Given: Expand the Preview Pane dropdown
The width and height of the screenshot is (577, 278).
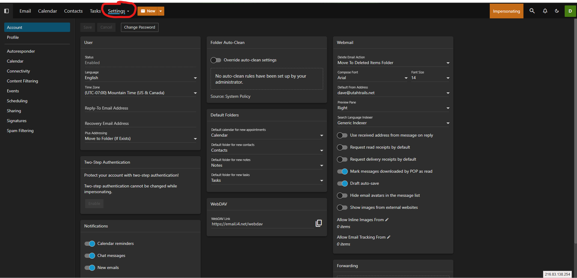Looking at the screenshot, I should pyautogui.click(x=393, y=108).
